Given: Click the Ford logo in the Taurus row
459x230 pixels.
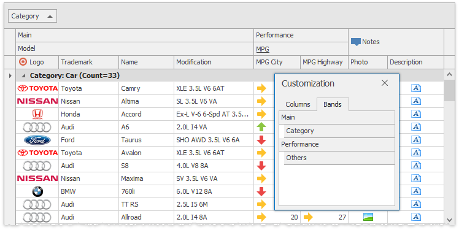Looking at the screenshot, I should click(x=37, y=140).
